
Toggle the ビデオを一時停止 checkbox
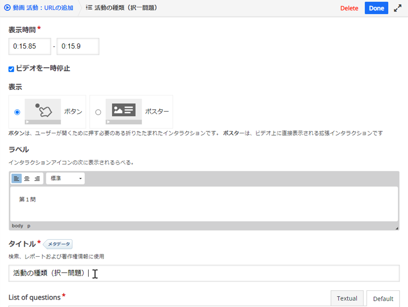click(x=11, y=69)
